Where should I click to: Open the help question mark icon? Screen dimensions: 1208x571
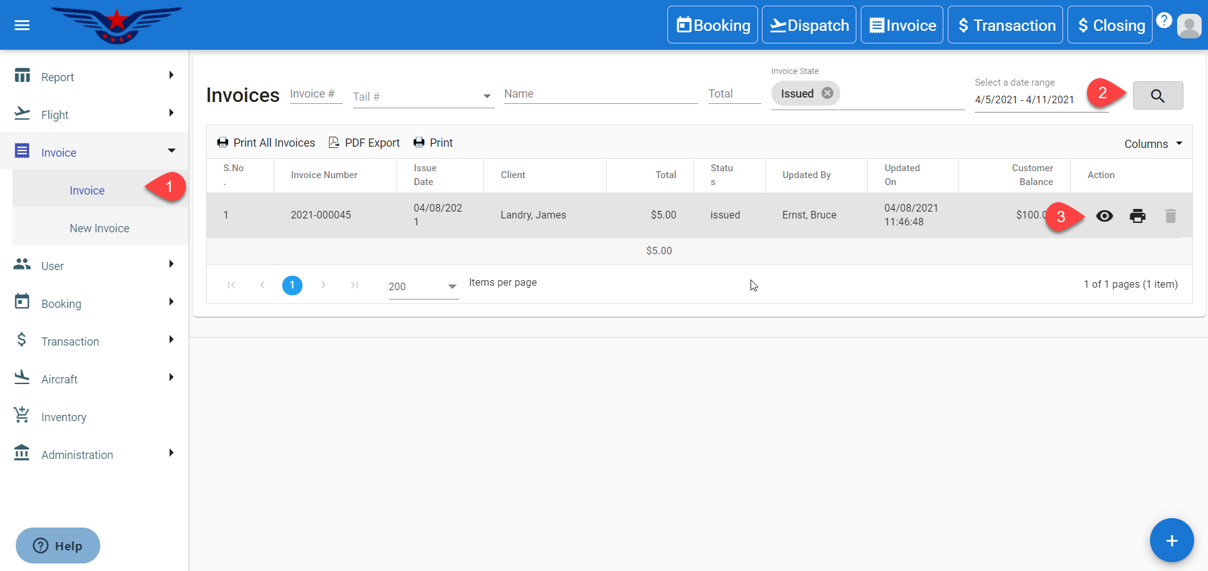click(1164, 20)
